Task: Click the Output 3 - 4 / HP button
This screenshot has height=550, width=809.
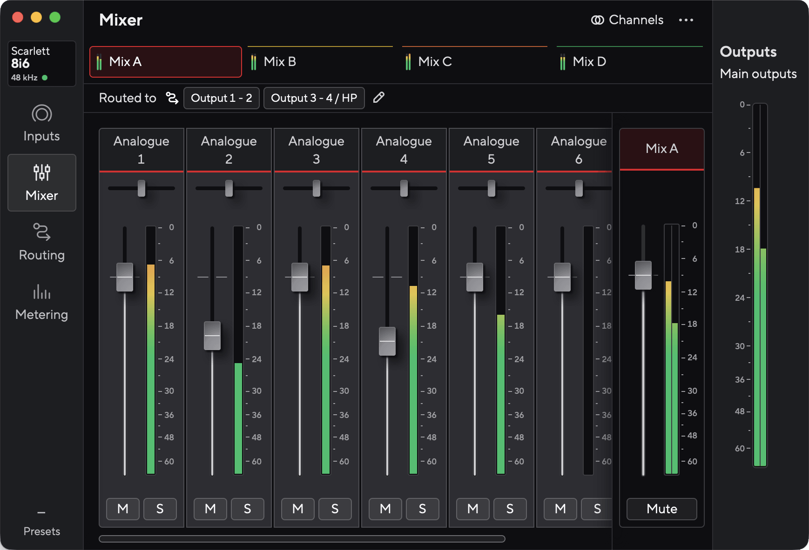Action: [x=314, y=98]
